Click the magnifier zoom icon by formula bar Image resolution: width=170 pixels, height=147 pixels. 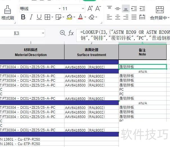click(x=62, y=33)
